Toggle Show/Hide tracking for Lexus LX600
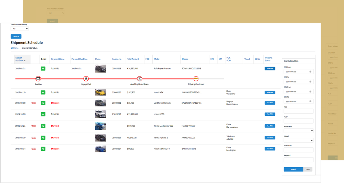This screenshot has height=183, width=344. 270,114
